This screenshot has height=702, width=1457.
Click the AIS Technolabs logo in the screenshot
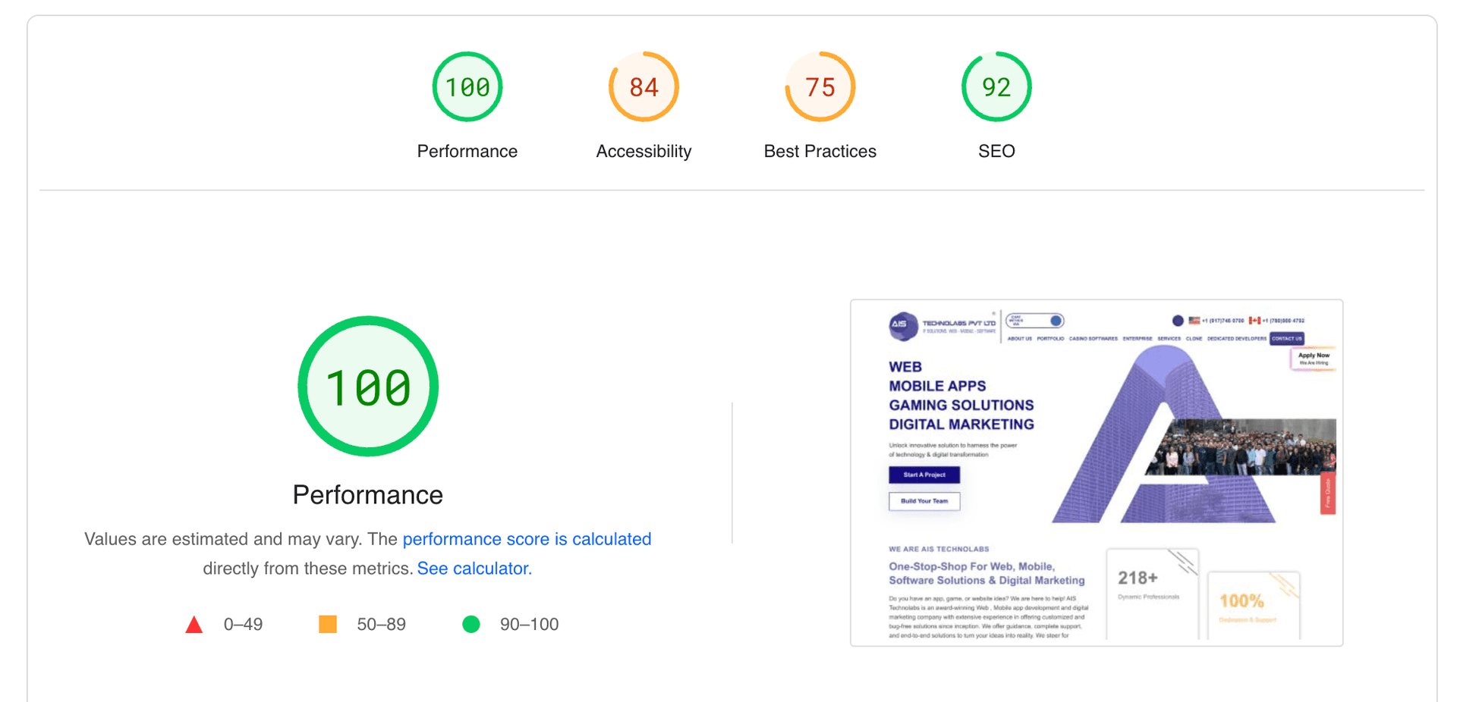pyautogui.click(x=903, y=325)
